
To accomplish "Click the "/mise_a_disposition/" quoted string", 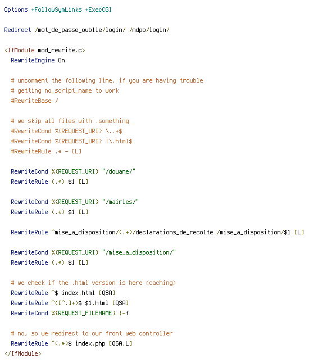I will (x=139, y=252).
